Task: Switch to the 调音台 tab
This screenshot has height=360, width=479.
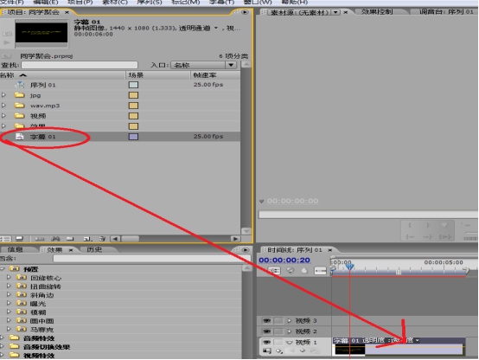Action: click(446, 11)
